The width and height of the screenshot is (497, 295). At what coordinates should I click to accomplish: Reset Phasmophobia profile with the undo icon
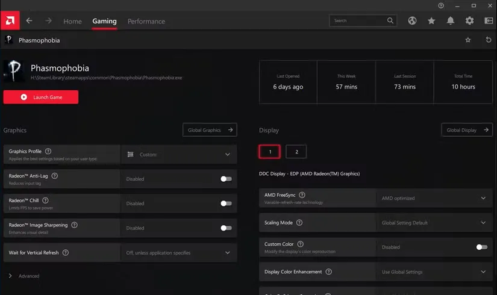[489, 40]
